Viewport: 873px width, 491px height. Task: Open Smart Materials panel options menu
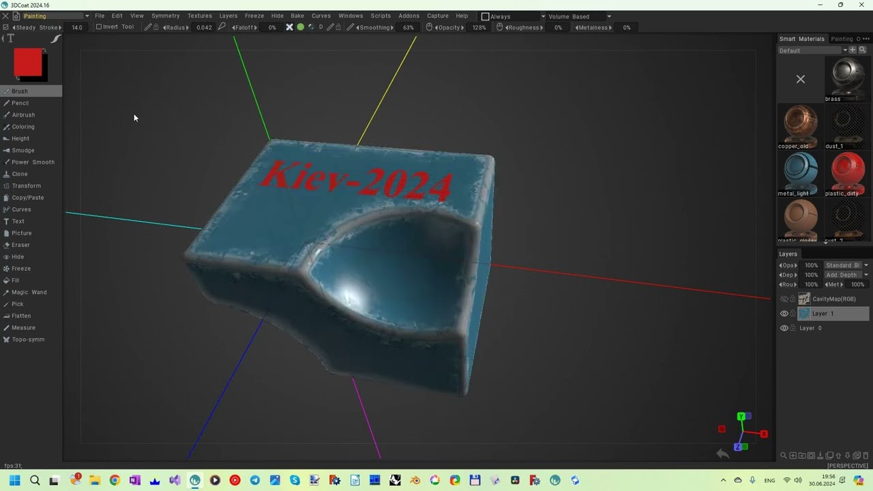(x=866, y=39)
